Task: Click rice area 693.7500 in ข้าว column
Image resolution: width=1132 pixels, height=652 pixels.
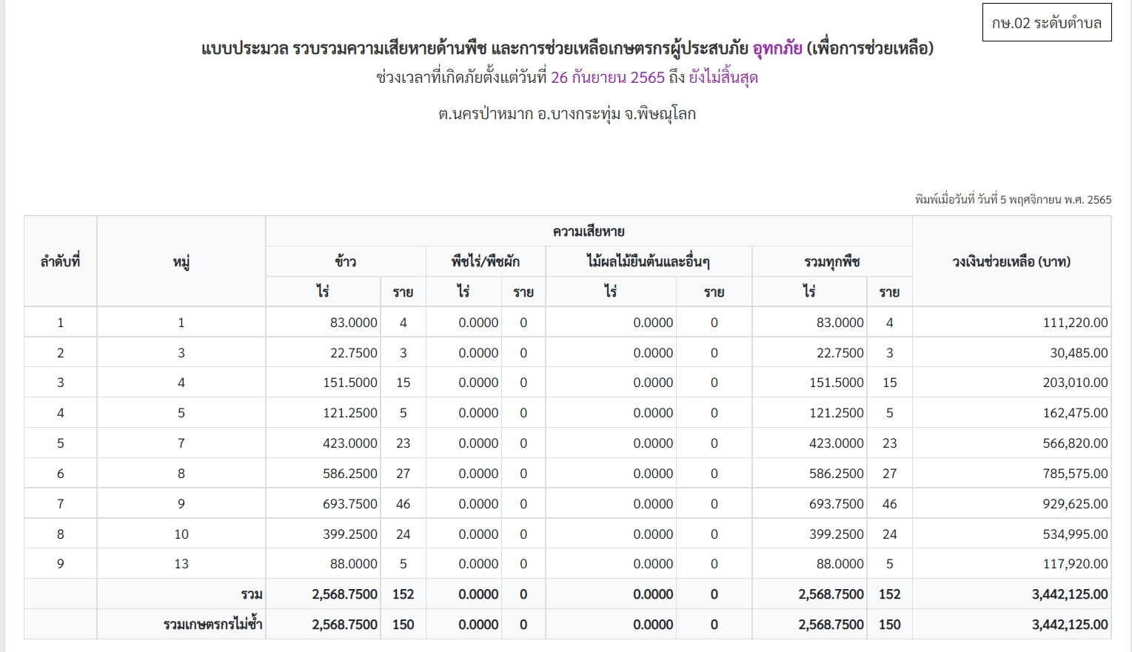Action: click(350, 504)
